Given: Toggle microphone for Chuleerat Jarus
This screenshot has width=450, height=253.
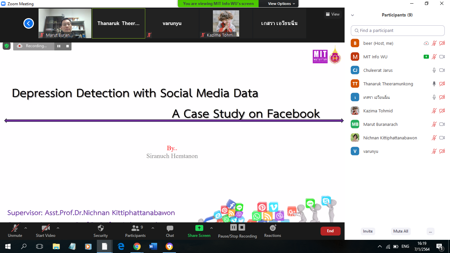Looking at the screenshot, I should (434, 70).
